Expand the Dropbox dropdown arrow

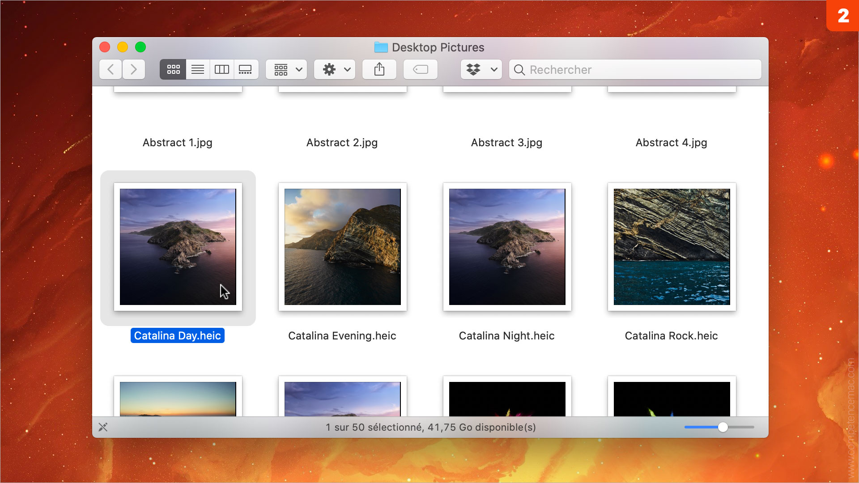tap(494, 69)
